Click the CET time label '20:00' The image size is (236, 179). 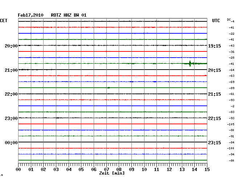pos(11,46)
